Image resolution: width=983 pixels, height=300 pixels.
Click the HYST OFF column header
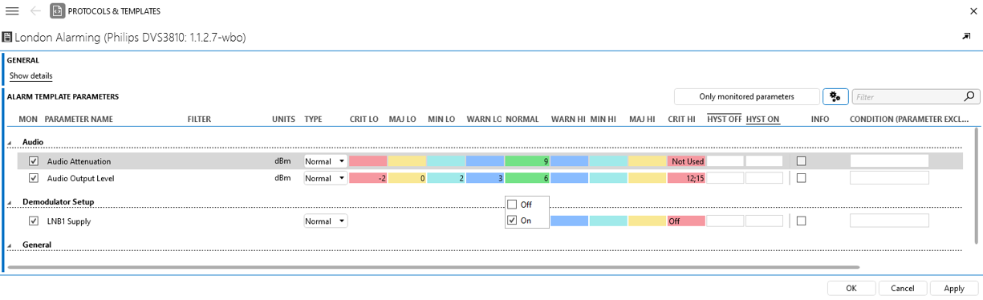coord(724,120)
